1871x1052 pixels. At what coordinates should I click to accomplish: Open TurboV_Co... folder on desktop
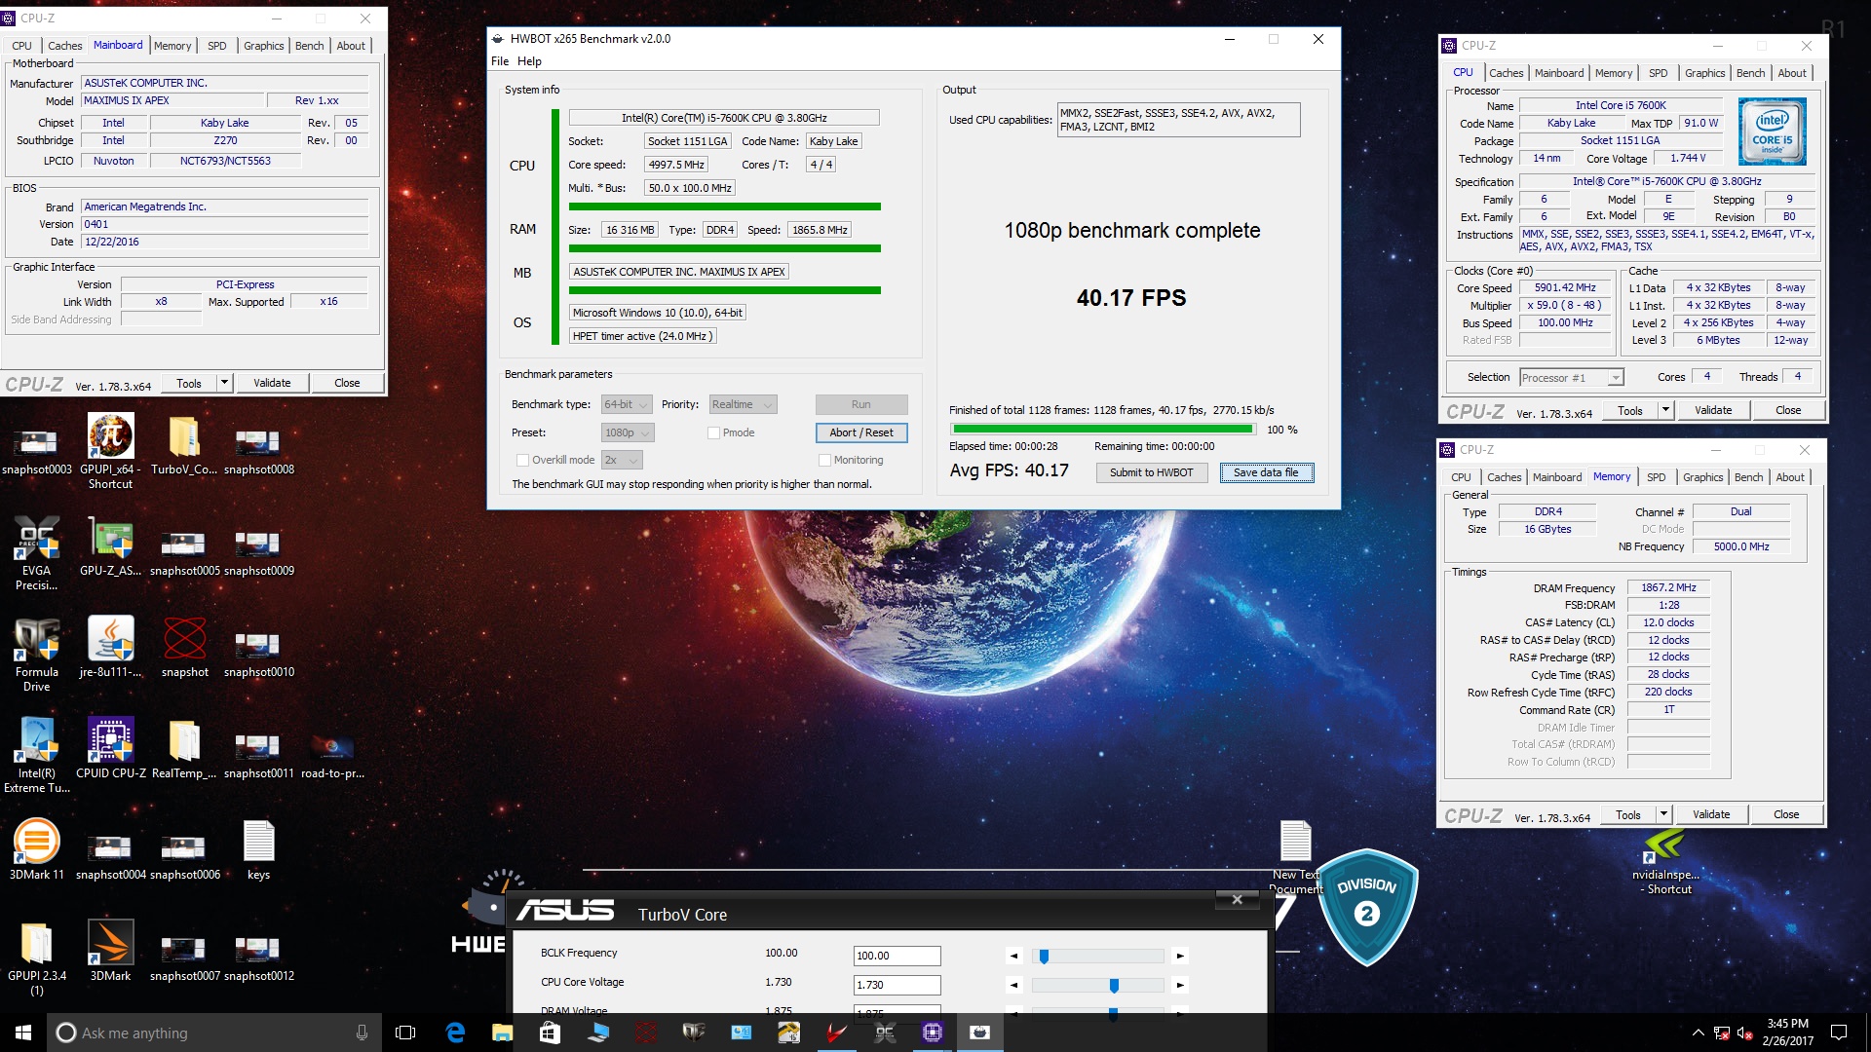(184, 444)
